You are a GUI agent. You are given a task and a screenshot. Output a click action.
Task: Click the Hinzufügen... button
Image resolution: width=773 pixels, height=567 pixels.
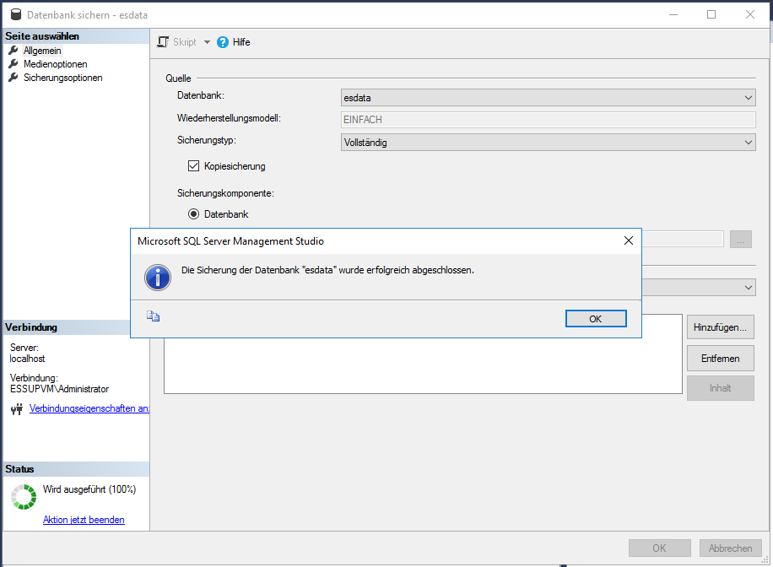(720, 327)
